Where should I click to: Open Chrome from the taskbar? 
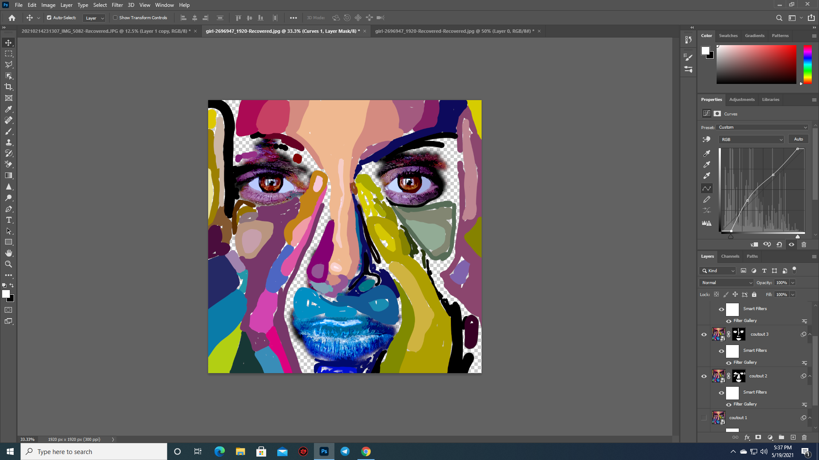[x=366, y=451]
